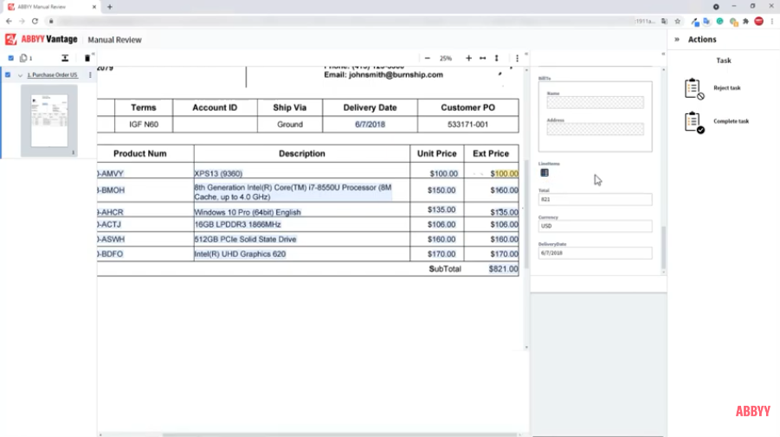This screenshot has width=780, height=437.
Task: Click the document viewer vertical scrollbar
Action: click(x=526, y=214)
